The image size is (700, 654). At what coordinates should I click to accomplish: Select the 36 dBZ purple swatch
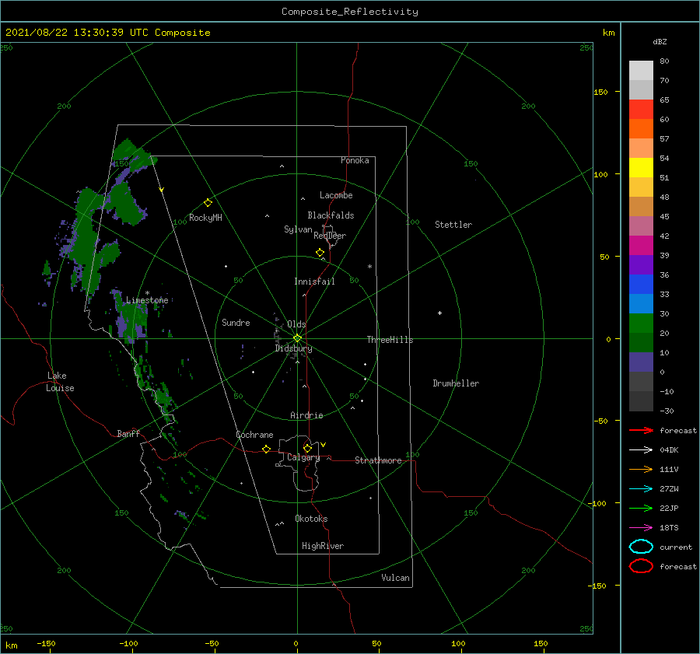pyautogui.click(x=641, y=264)
